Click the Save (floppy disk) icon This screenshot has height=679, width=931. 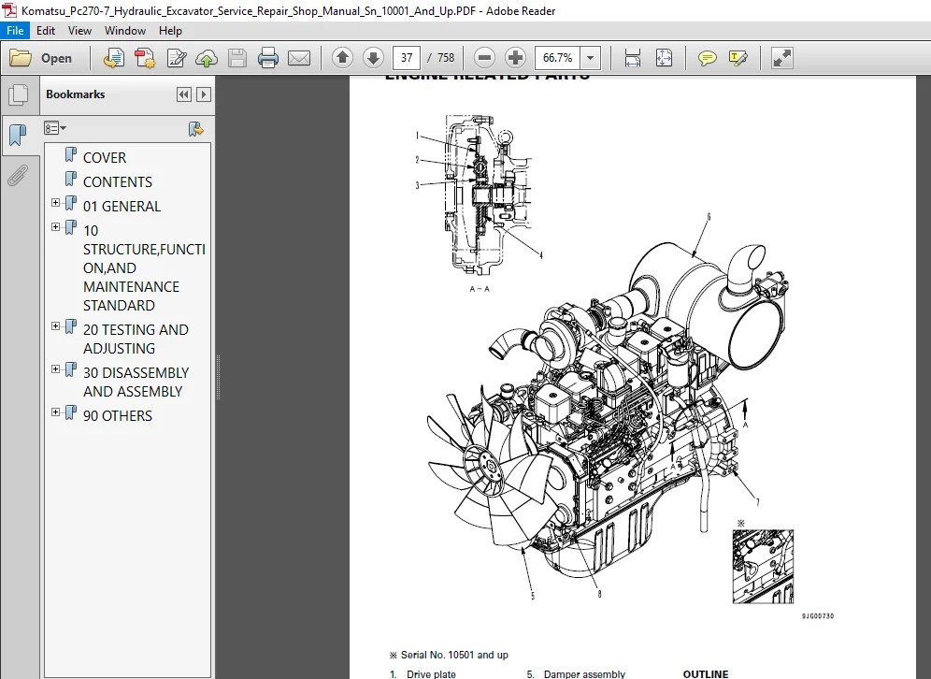pyautogui.click(x=236, y=58)
